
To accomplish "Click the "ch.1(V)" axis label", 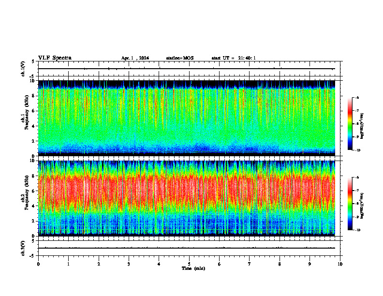I will coord(23,69).
